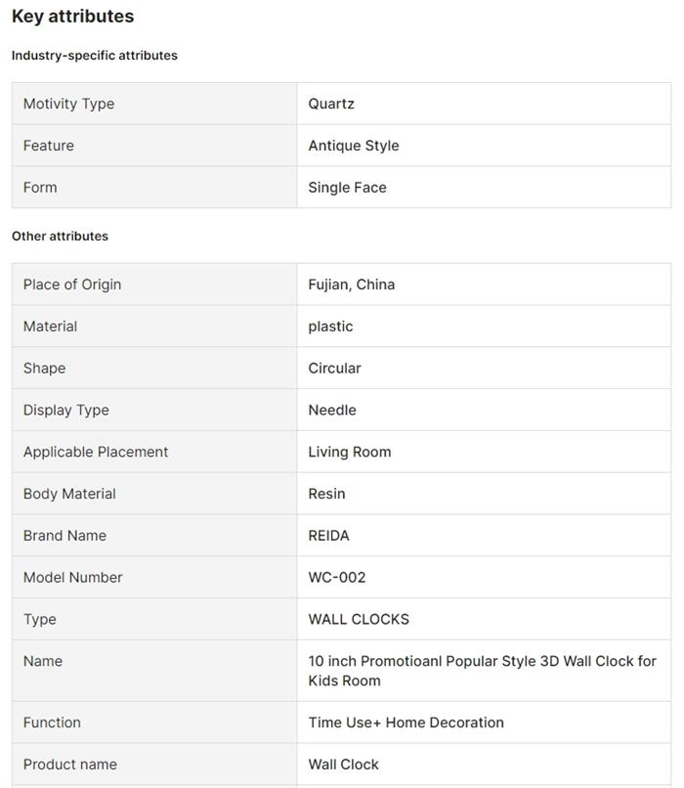Click the REIDA brand name value
684x788 pixels.
pyautogui.click(x=328, y=537)
